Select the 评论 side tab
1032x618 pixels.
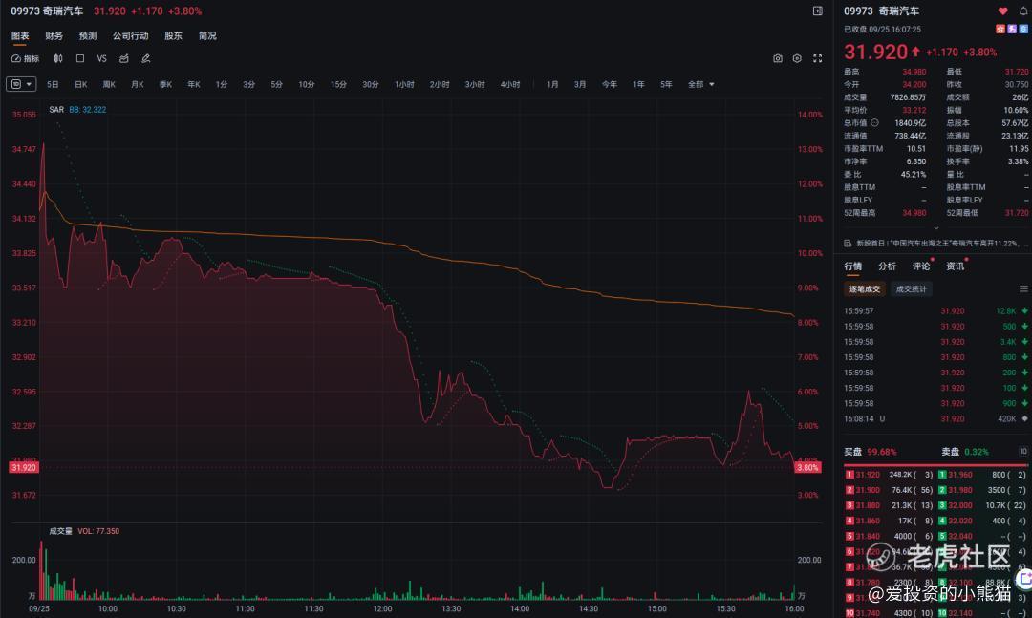(x=921, y=266)
